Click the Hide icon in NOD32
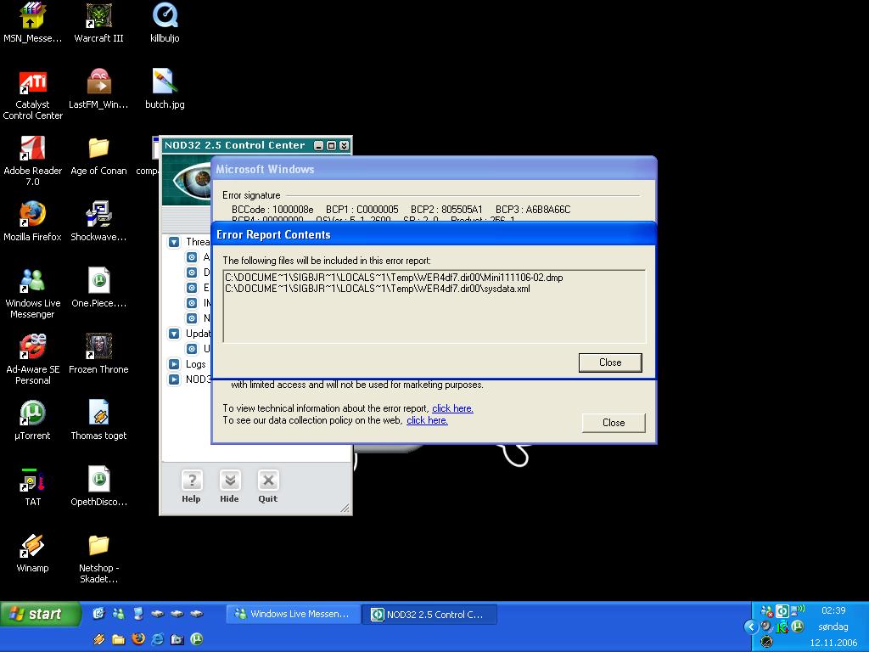Screen dimensions: 869x652 [229, 481]
